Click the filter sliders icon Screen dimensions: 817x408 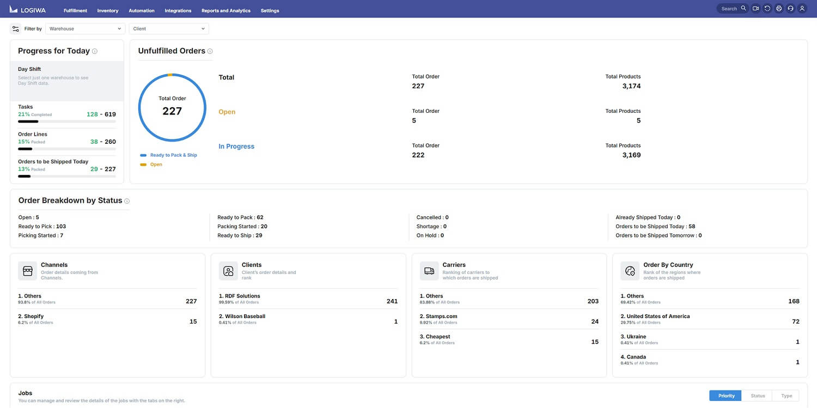point(16,29)
